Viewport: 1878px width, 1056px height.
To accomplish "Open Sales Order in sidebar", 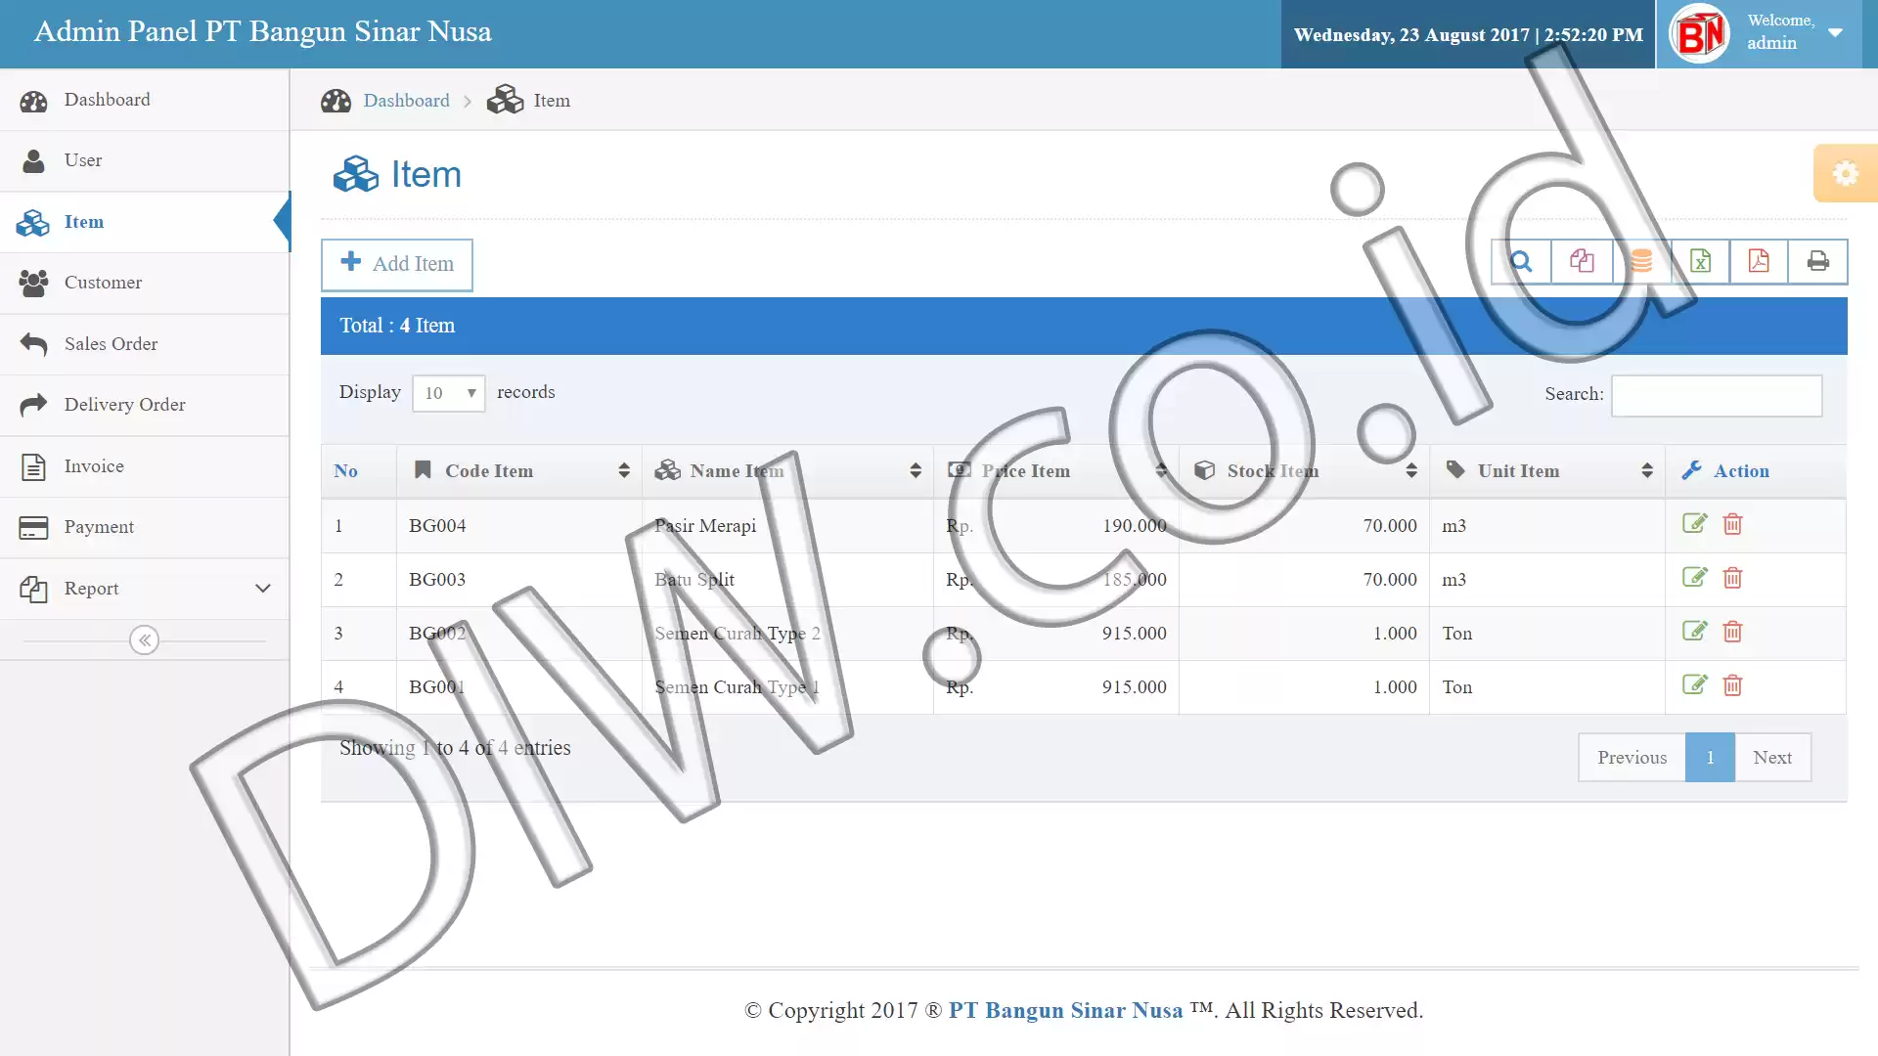I will [145, 344].
